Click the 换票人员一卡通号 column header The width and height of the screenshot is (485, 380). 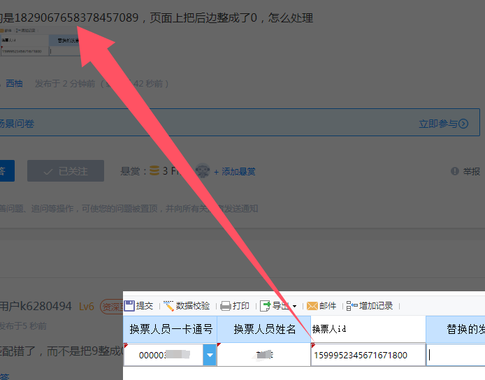170,329
